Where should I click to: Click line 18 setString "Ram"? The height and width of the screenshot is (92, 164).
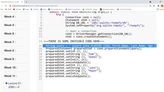pyautogui.click(x=72, y=54)
